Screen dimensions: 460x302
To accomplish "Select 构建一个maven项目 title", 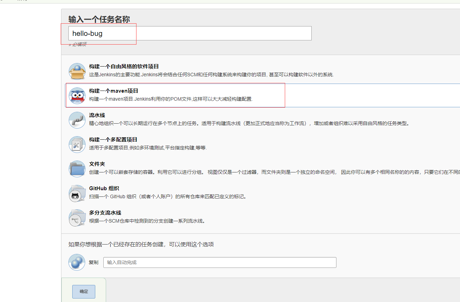I will tap(114, 91).
